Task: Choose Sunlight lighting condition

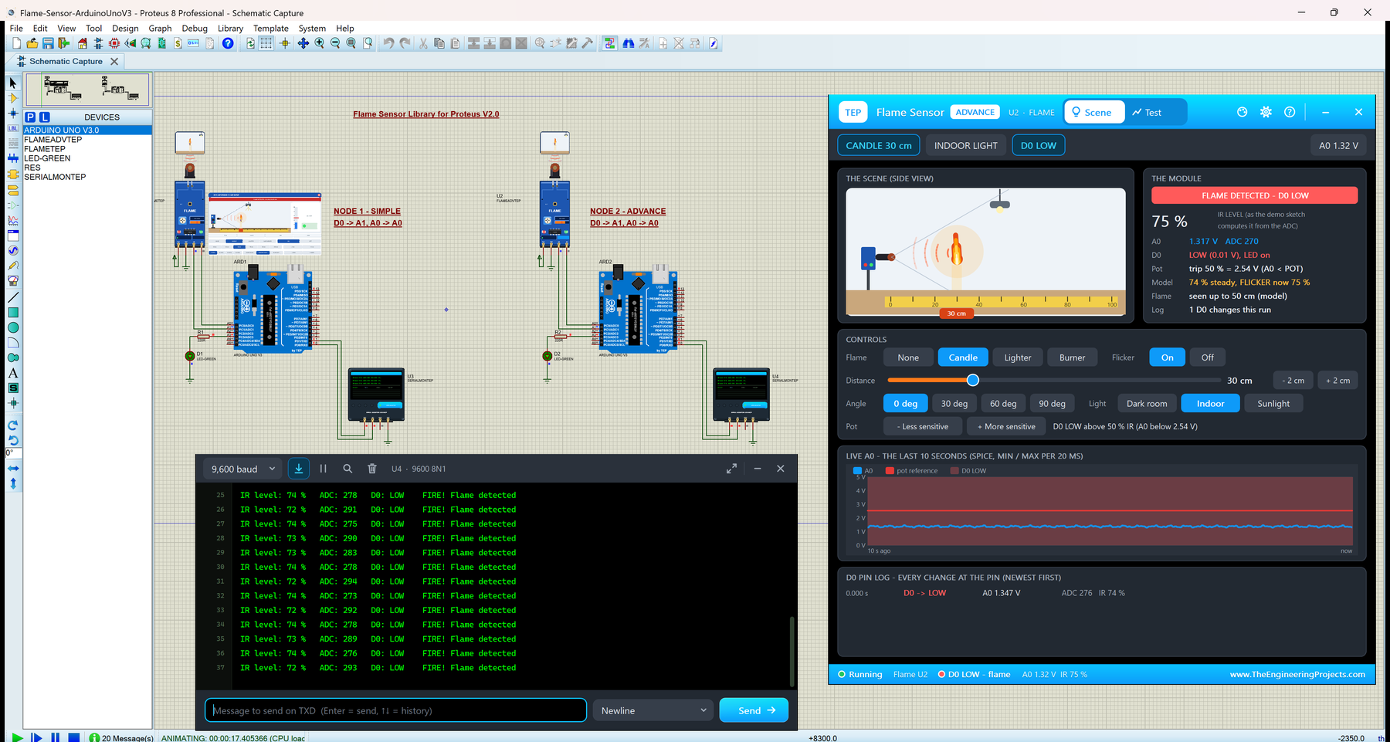Action: (1273, 403)
